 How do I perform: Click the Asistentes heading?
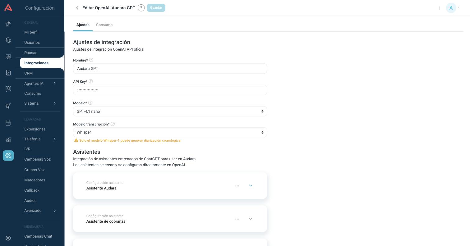(x=87, y=152)
